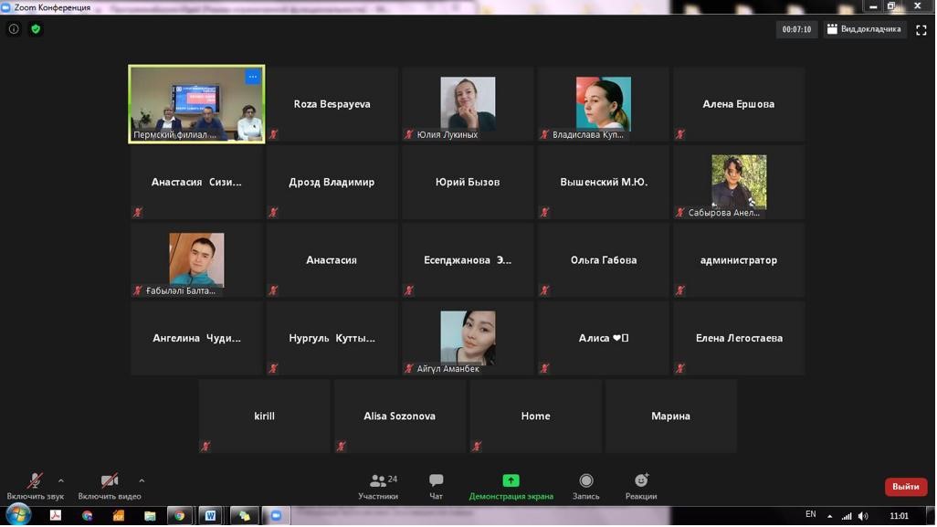Open three-dots menu on Пермский филиал video

click(253, 77)
